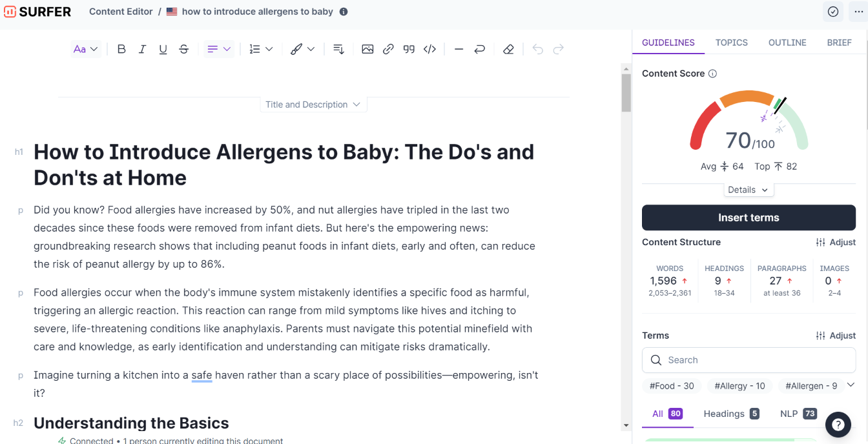The height and width of the screenshot is (444, 868).
Task: Click the Top 82 score label
Action: (x=776, y=166)
